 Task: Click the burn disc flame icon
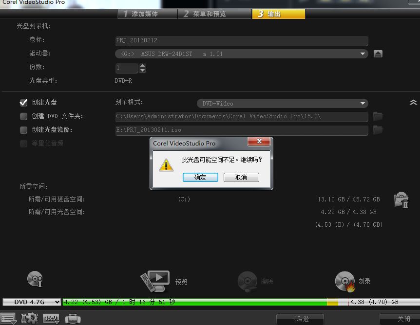[x=345, y=281]
